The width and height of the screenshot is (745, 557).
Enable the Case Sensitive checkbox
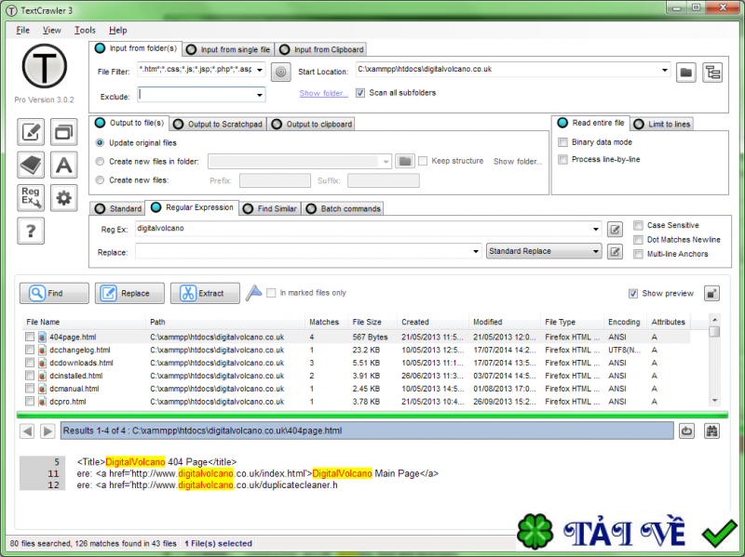(x=638, y=225)
